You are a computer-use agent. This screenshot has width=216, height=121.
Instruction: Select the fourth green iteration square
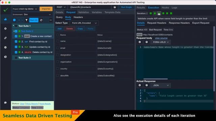163,13
